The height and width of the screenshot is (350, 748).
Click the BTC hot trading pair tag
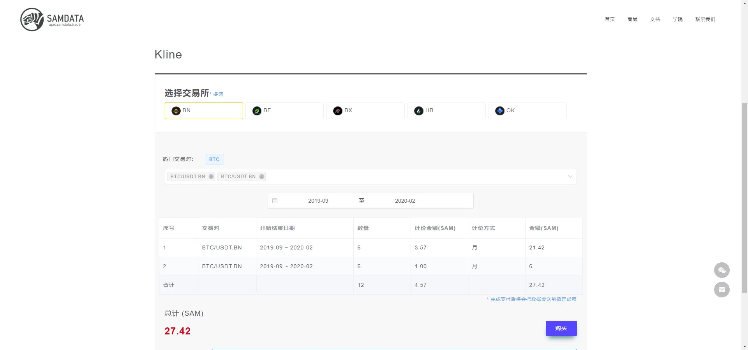(x=214, y=159)
